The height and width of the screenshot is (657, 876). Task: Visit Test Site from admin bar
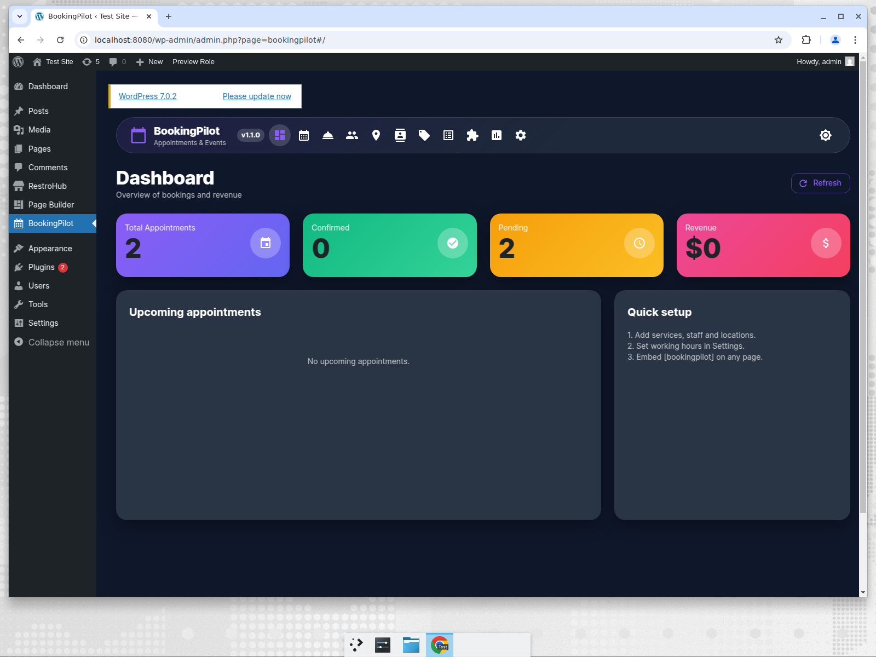tap(53, 62)
